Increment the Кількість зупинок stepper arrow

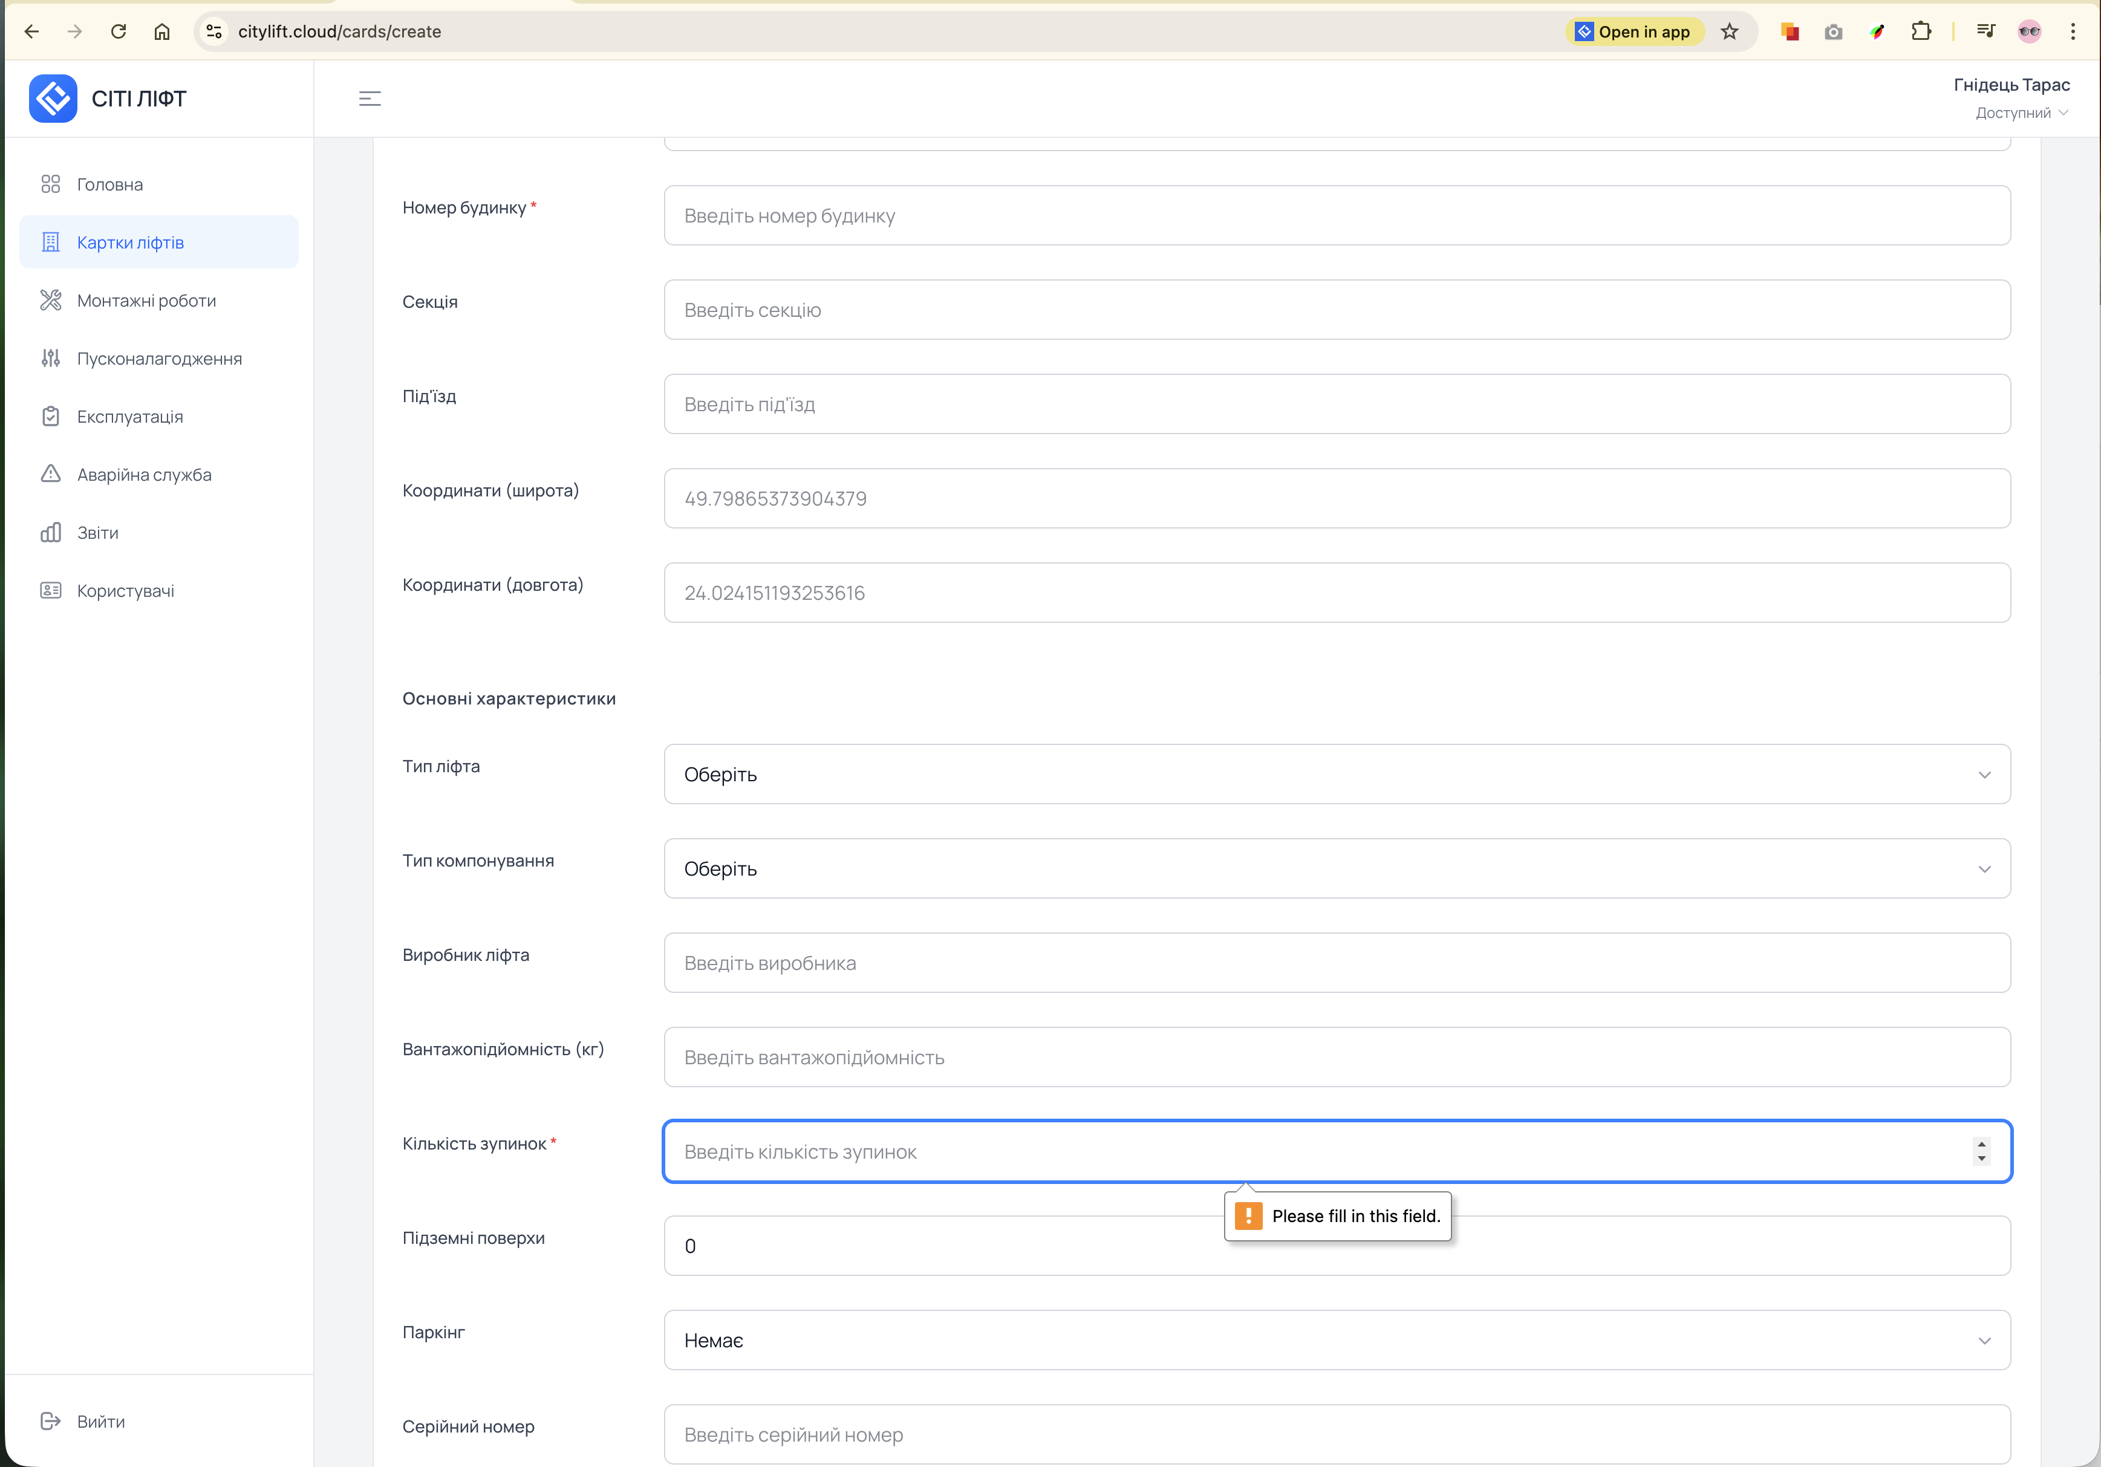click(1981, 1144)
